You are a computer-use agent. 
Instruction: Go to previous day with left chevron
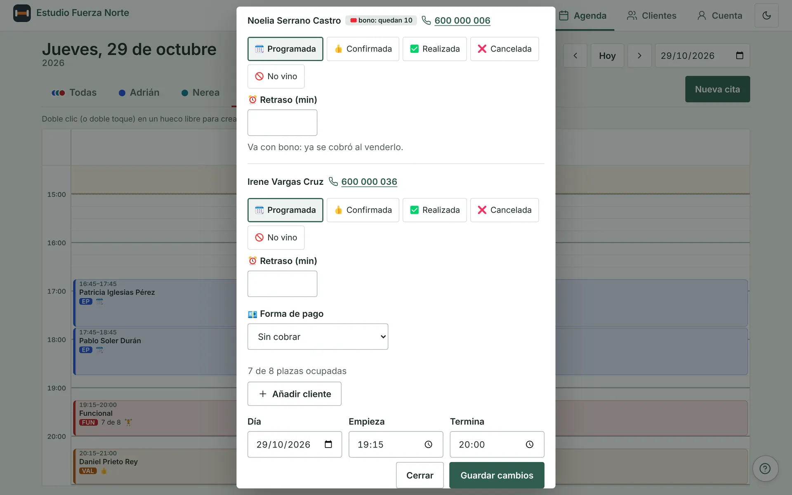tap(575, 56)
